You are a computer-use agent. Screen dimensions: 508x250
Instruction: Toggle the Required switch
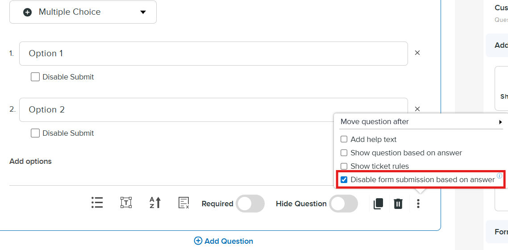[x=250, y=204]
